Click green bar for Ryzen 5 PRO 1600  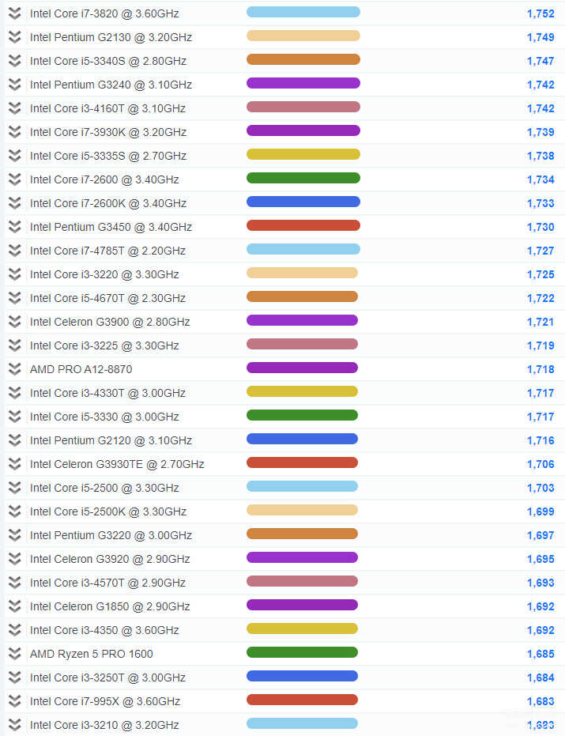[302, 652]
